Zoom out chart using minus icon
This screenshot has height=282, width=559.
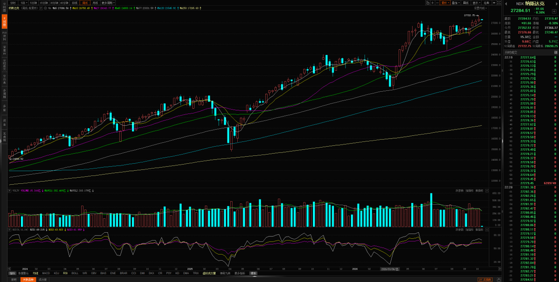click(x=437, y=3)
